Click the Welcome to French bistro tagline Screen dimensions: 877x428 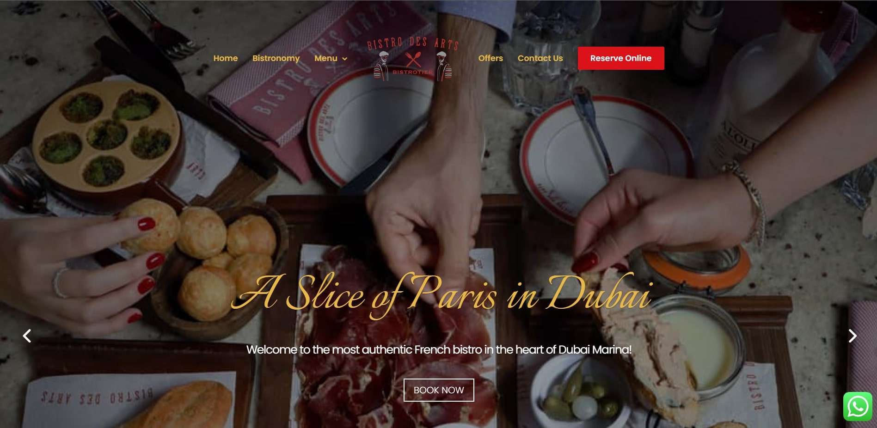[439, 349]
